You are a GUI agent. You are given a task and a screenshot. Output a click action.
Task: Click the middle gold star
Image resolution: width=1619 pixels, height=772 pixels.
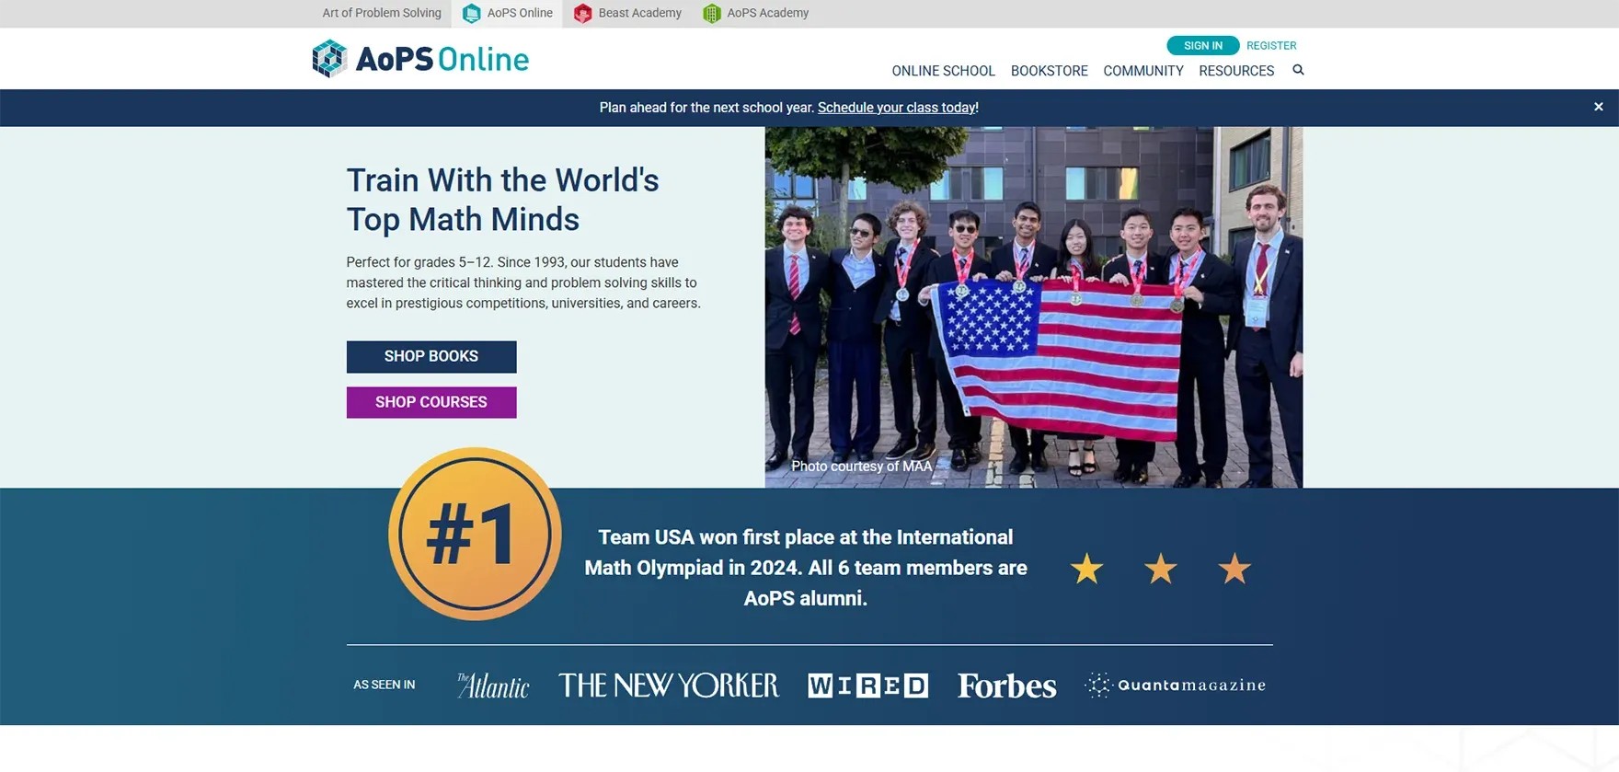1161,569
